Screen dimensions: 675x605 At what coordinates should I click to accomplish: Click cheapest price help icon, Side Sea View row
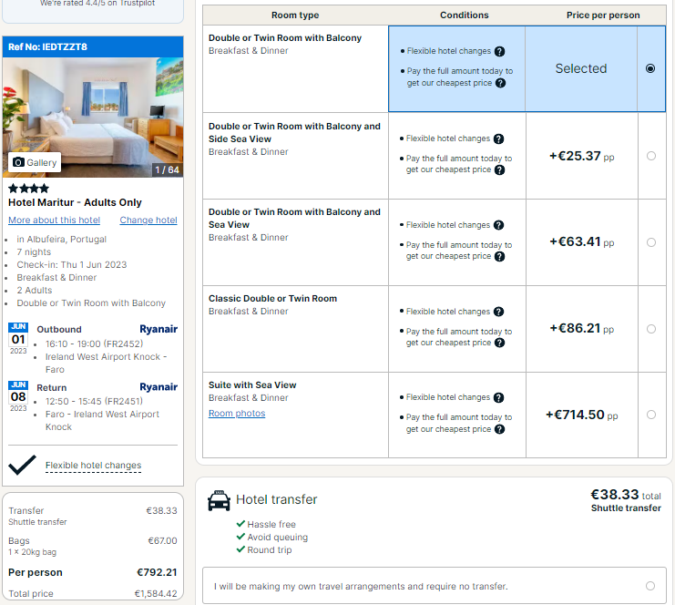pos(499,170)
